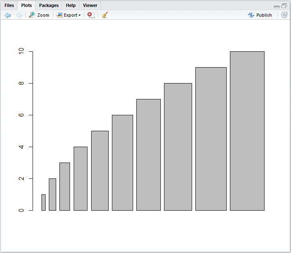Go to the next plot with forward arrow
Viewport: 291px width, 253px height.
pyautogui.click(x=19, y=15)
